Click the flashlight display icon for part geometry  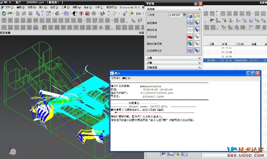[196, 23]
